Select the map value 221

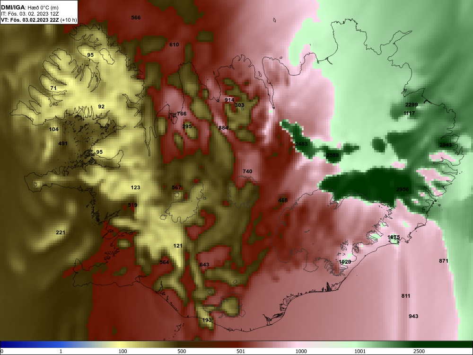pos(61,232)
